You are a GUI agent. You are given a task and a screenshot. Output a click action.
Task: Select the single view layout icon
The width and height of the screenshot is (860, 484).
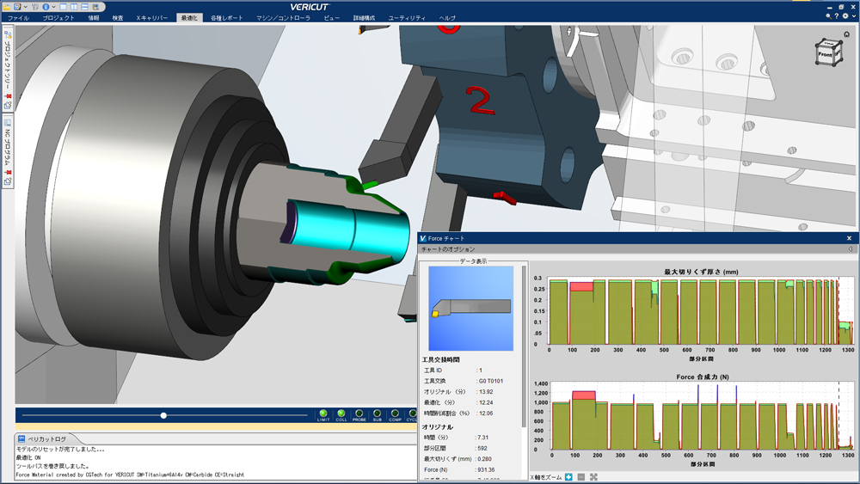point(63,7)
